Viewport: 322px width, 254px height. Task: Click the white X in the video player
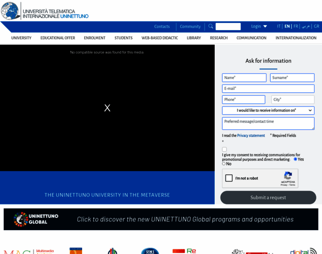pyautogui.click(x=107, y=108)
